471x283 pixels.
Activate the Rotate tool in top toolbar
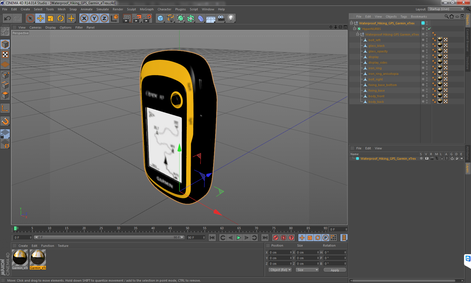coord(61,18)
